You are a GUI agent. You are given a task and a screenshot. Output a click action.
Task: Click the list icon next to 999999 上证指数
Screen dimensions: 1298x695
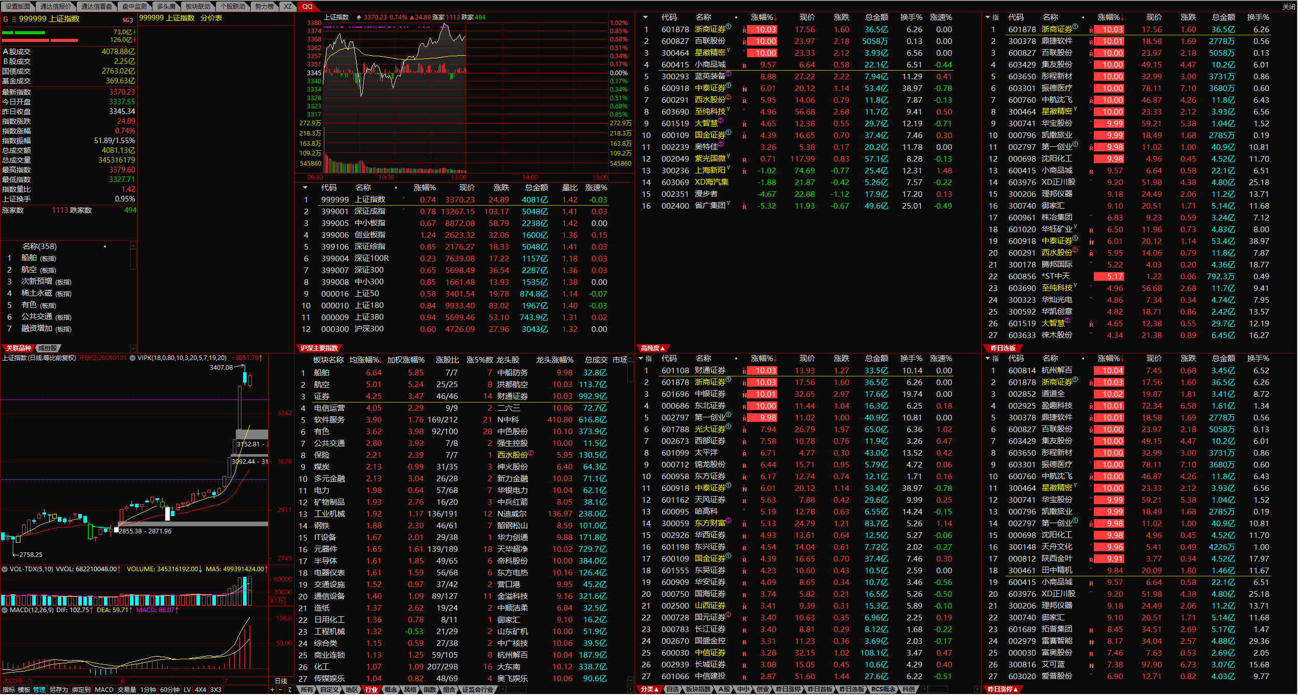pos(14,19)
